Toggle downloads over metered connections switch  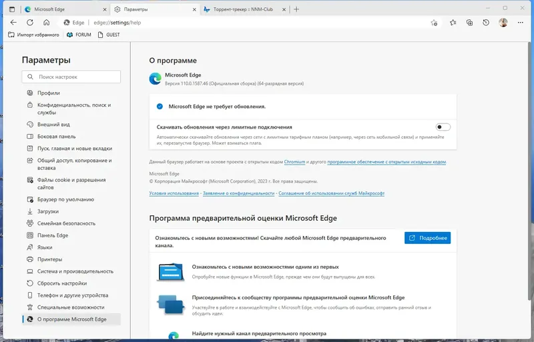pyautogui.click(x=443, y=127)
